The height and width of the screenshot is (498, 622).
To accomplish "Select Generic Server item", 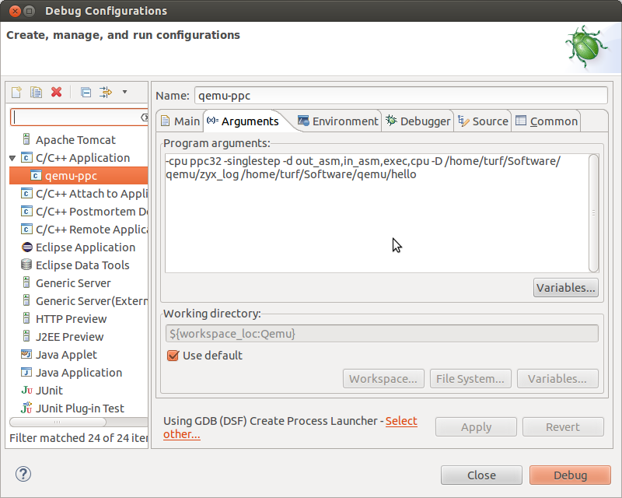I will point(73,283).
